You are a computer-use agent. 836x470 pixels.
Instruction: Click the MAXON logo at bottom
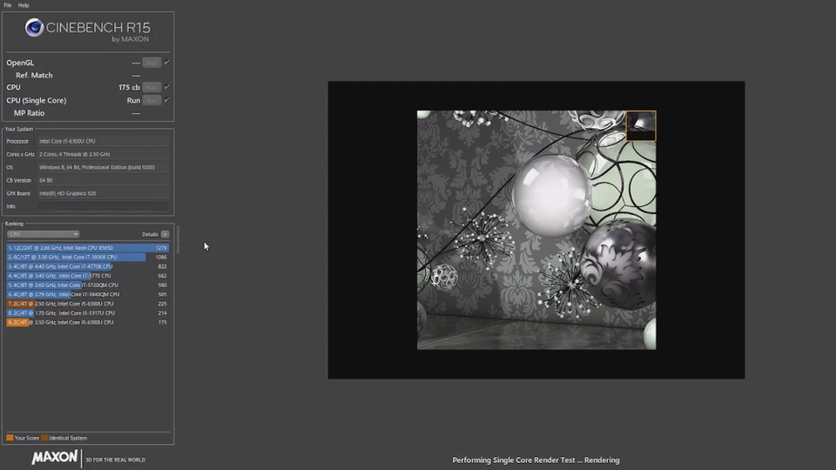54,458
